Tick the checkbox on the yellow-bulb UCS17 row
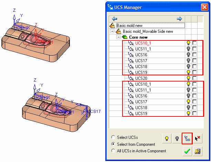 (x=194, y=102)
